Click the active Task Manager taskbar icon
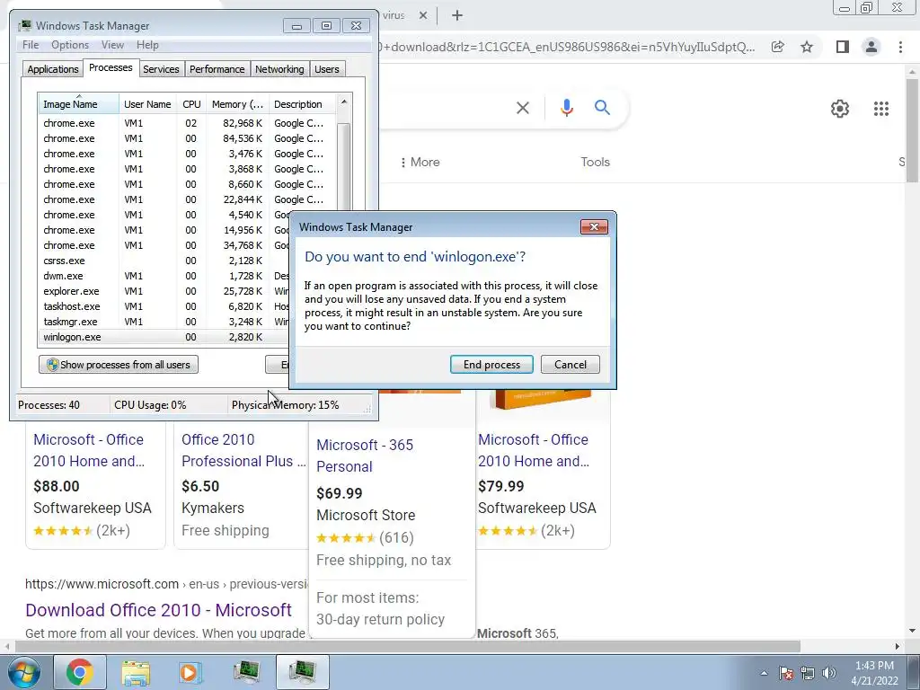920x690 pixels. pyautogui.click(x=302, y=672)
